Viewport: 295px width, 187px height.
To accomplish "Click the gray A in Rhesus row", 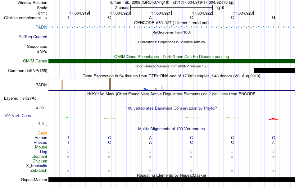I will click(273, 143).
